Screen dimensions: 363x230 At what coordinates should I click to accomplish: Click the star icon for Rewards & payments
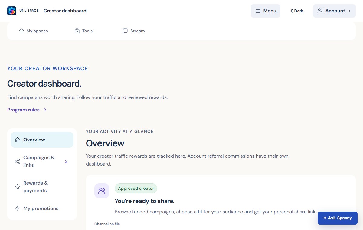(x=17, y=187)
